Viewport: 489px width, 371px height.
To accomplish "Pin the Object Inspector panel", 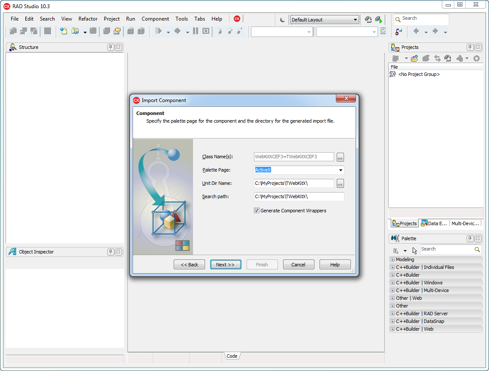I will tap(110, 252).
